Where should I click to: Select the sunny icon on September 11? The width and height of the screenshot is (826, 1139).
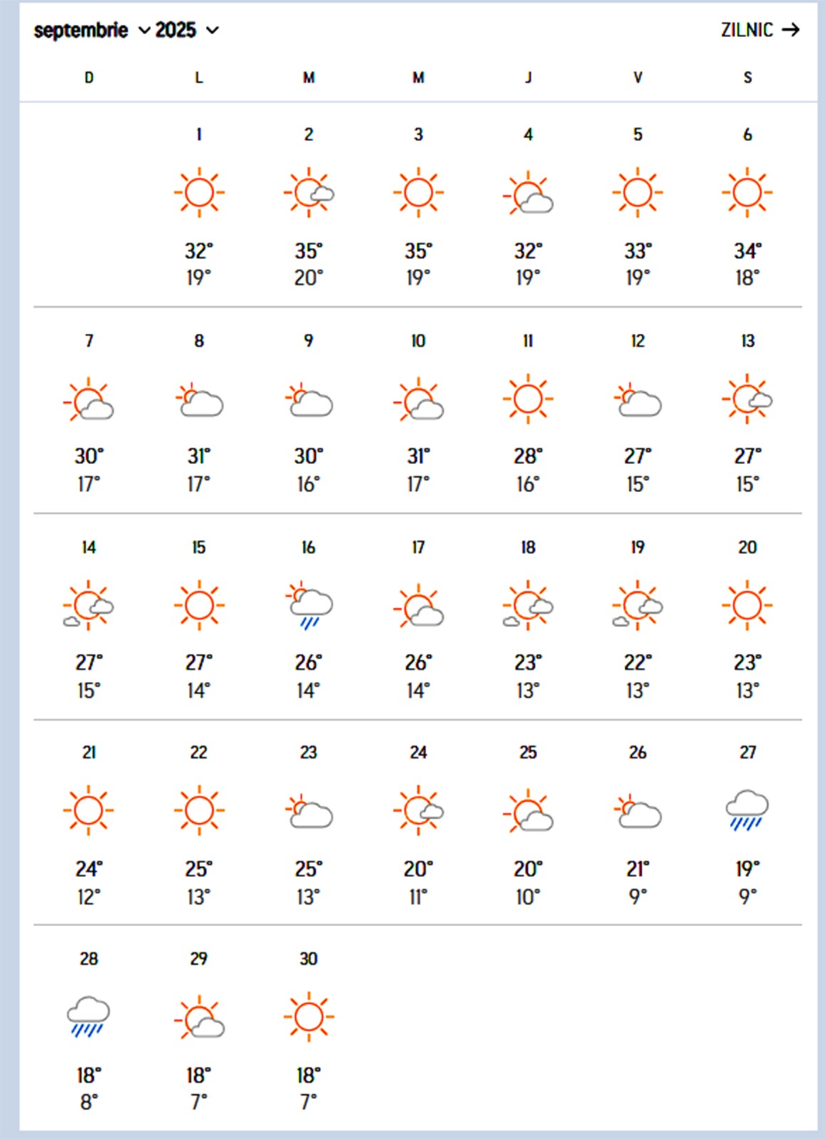click(528, 399)
